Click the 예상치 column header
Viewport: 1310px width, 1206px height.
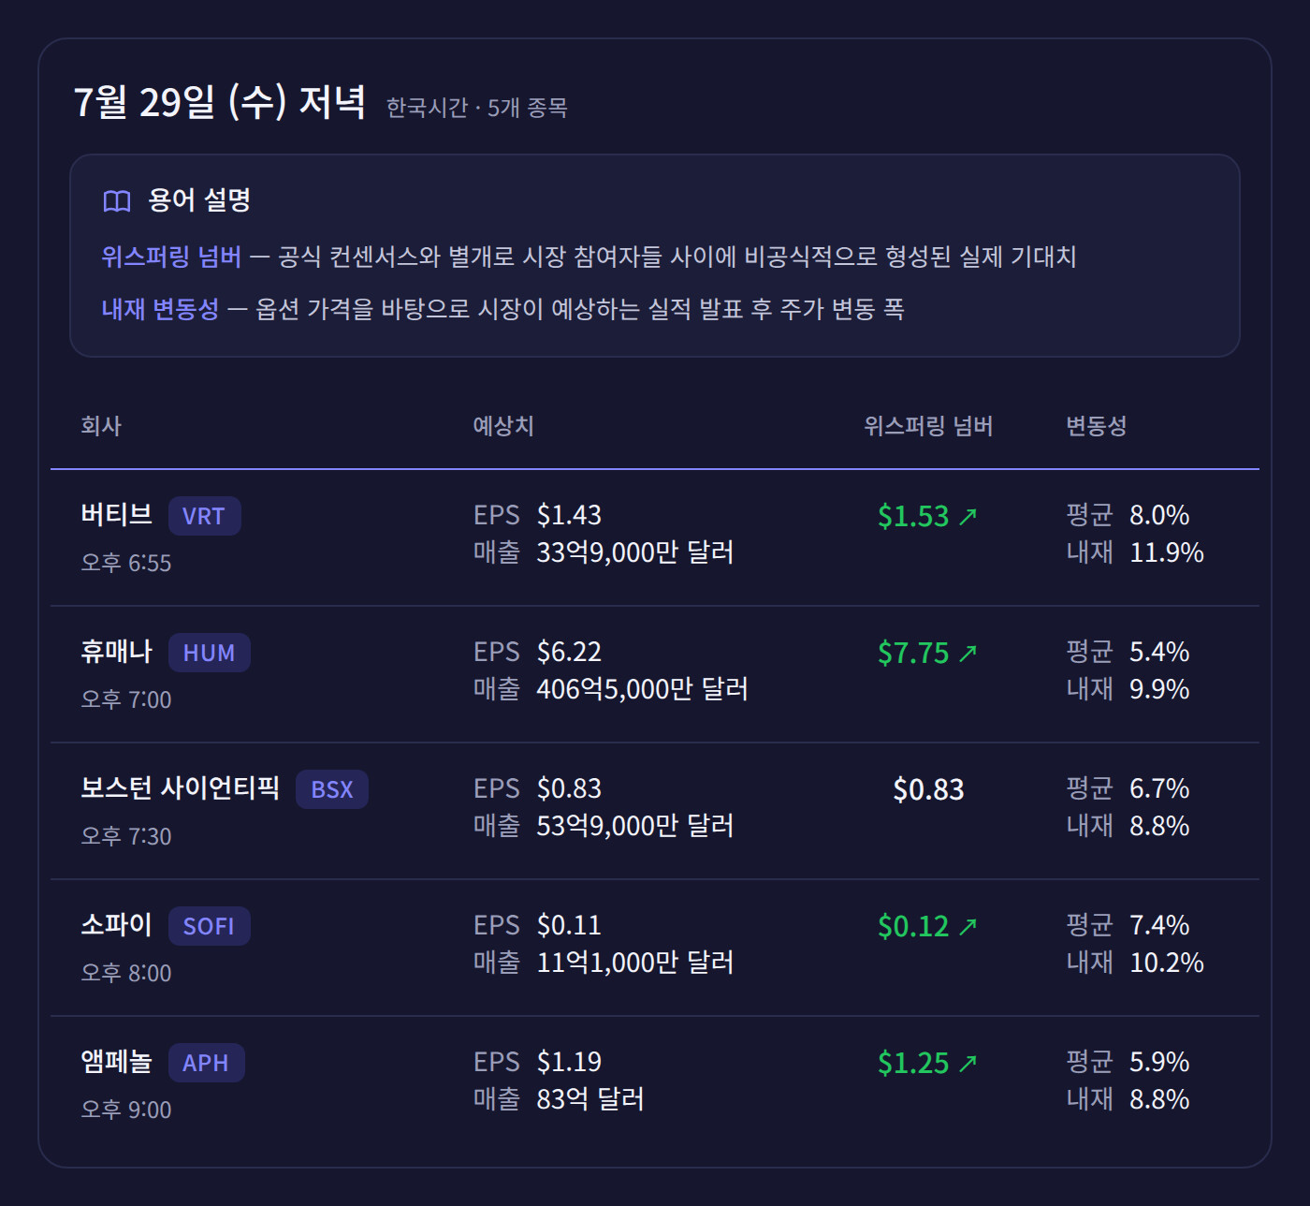point(503,426)
